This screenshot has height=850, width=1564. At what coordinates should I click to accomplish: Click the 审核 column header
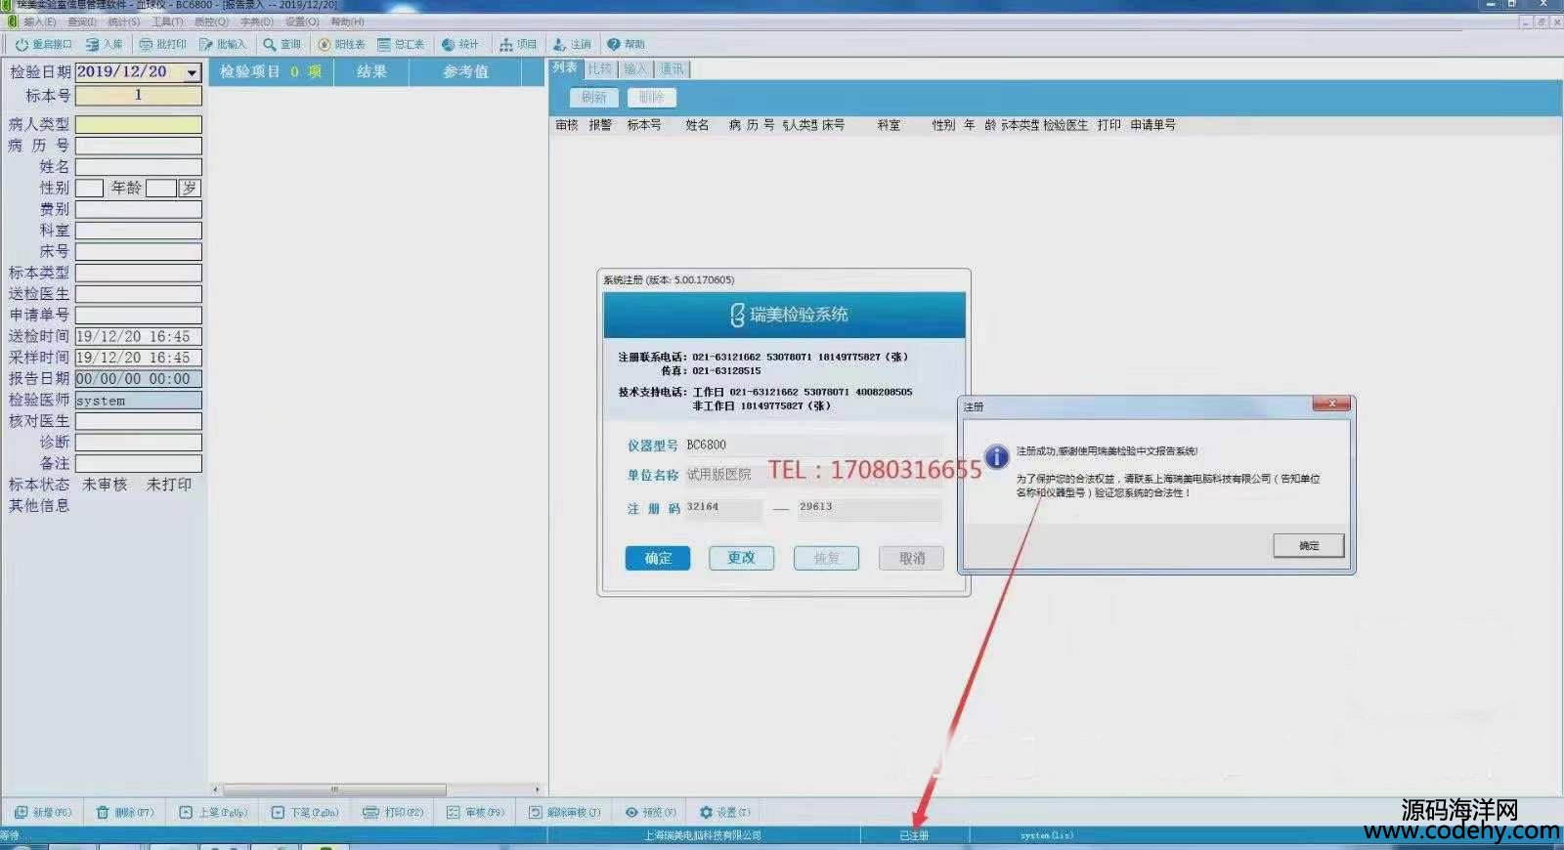(x=567, y=125)
